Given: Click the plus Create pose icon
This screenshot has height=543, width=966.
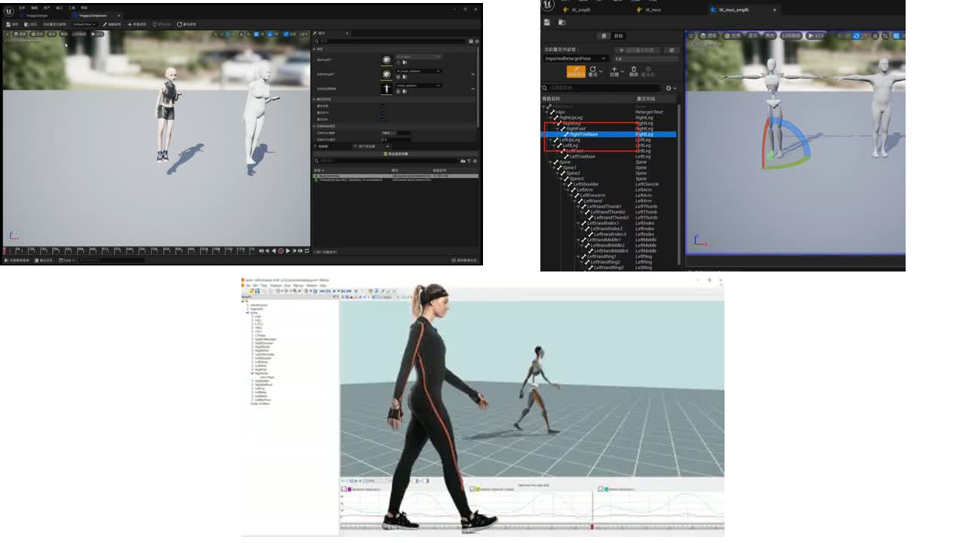Looking at the screenshot, I should coord(614,72).
